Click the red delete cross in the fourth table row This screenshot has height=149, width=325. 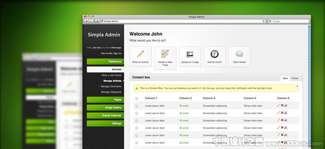pyautogui.click(x=282, y=128)
